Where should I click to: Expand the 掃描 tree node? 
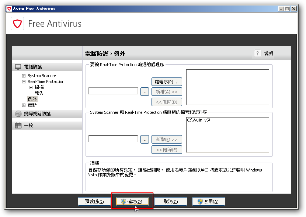[31, 87]
